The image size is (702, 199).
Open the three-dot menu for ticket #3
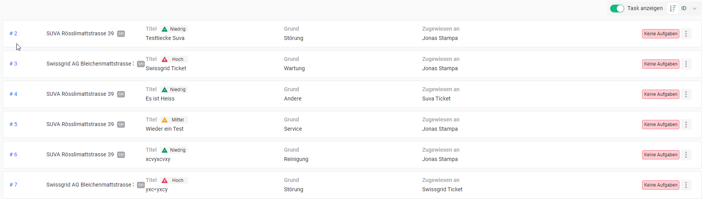tap(686, 64)
